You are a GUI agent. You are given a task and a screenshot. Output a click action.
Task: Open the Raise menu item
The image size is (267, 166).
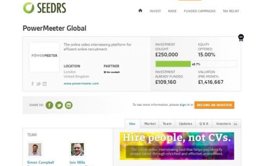click(172, 11)
